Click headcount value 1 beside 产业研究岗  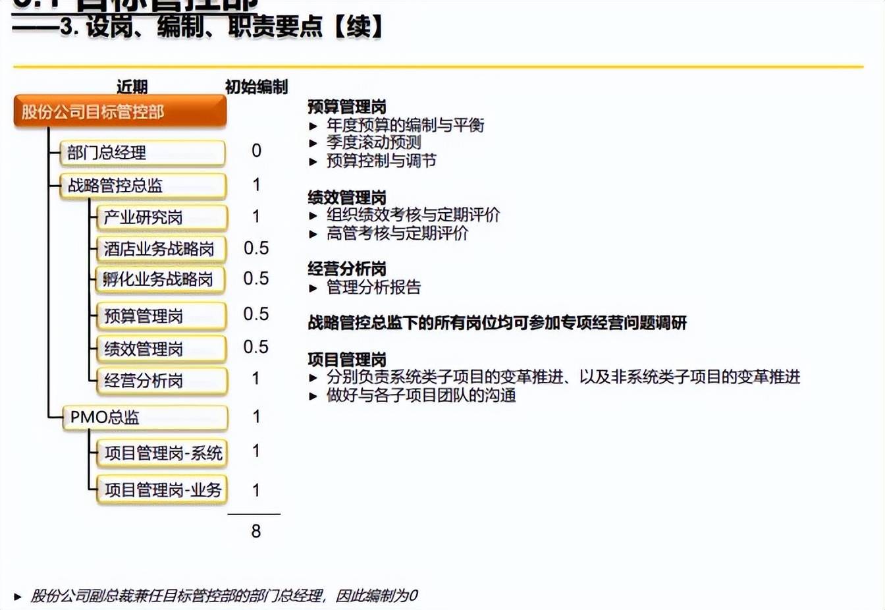(256, 216)
